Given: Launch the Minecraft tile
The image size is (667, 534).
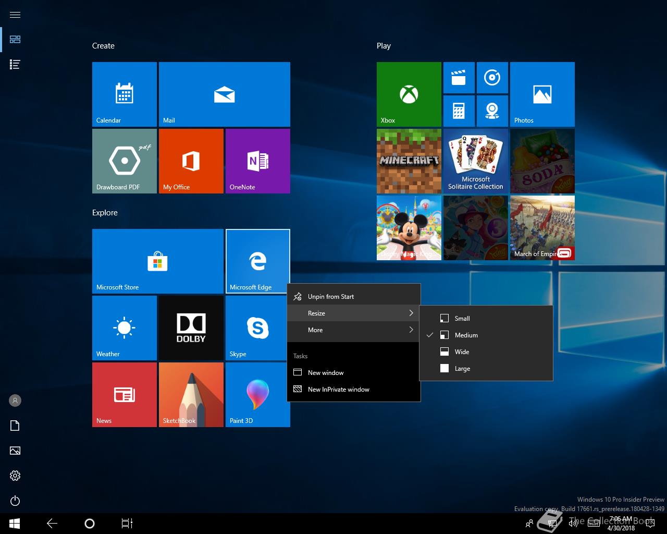Looking at the screenshot, I should (409, 161).
